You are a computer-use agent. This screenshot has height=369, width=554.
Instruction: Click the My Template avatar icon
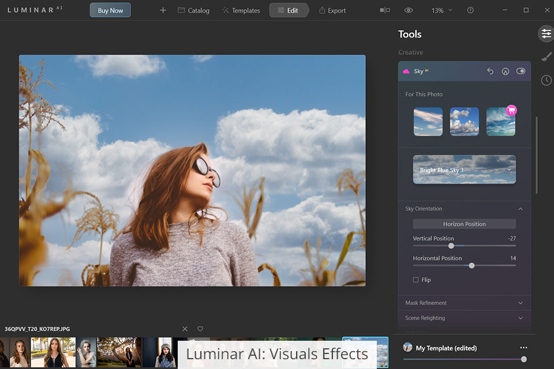pyautogui.click(x=407, y=348)
